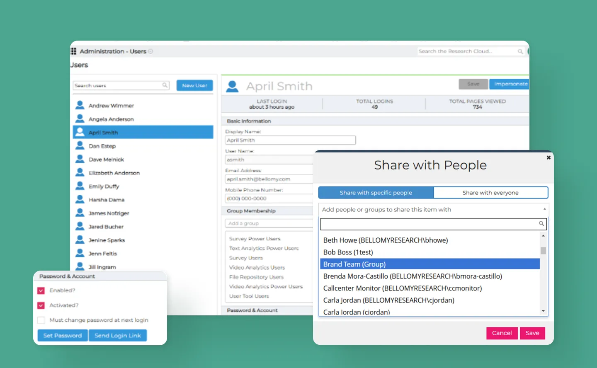Click the magnifier icon in Search users field
This screenshot has width=597, height=368.
tap(165, 85)
